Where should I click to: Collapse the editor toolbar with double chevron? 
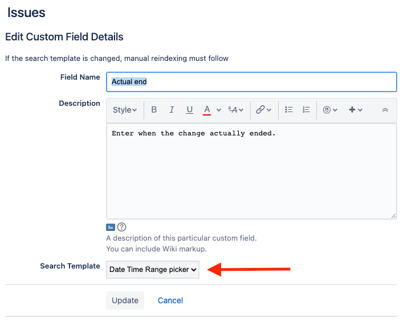[x=385, y=110]
